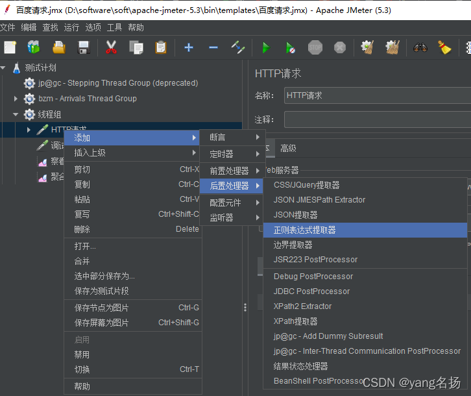Image resolution: width=471 pixels, height=396 pixels.
Task: Collapse the 测试计划 tree node
Action: (4, 68)
